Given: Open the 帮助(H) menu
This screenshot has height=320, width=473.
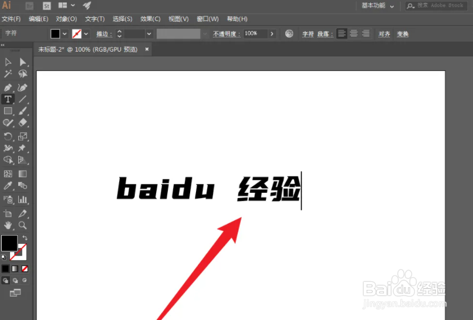Looking at the screenshot, I should [x=237, y=19].
